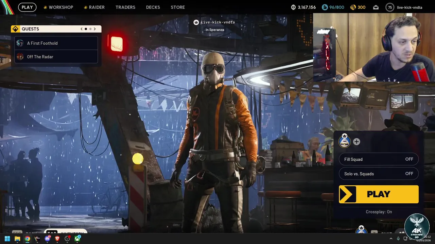
Task: Click the level 75 player badge
Action: point(390,7)
